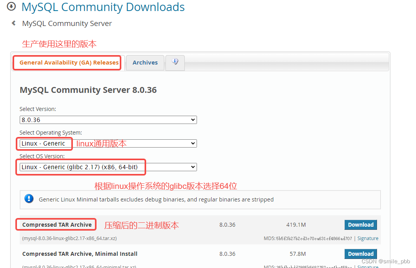Viewport: 416px width, 268px height.
Task: Click the Select Operating System: label
Action: click(51, 133)
